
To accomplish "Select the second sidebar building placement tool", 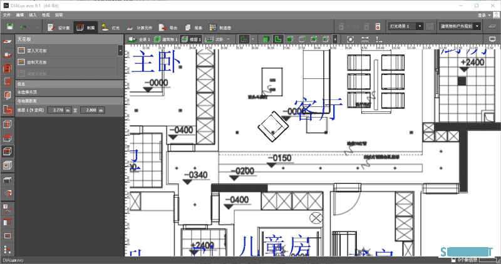I will pyautogui.click(x=8, y=55).
